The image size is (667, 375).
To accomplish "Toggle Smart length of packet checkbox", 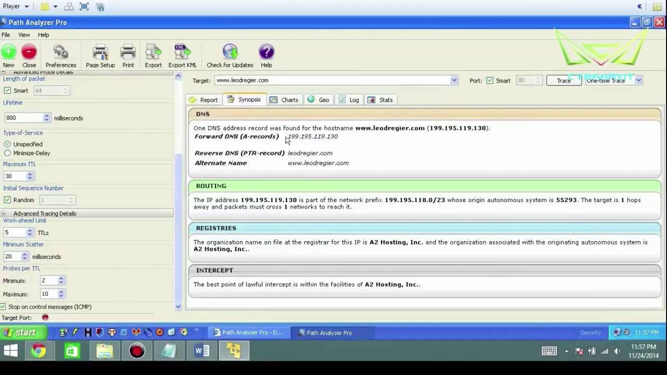I will (7, 91).
